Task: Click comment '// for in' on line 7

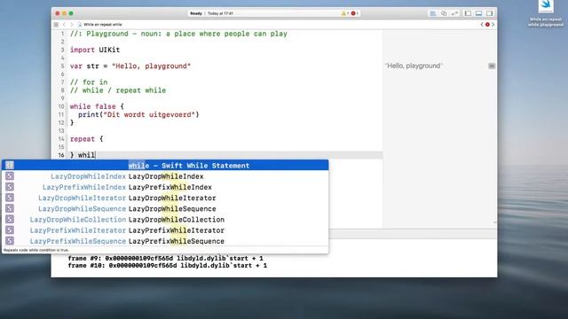Action: pos(89,82)
